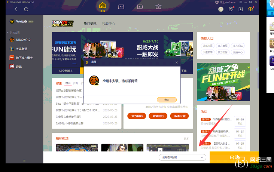Open the 官方论坛 quick link
The width and height of the screenshot is (274, 172).
click(x=238, y=46)
